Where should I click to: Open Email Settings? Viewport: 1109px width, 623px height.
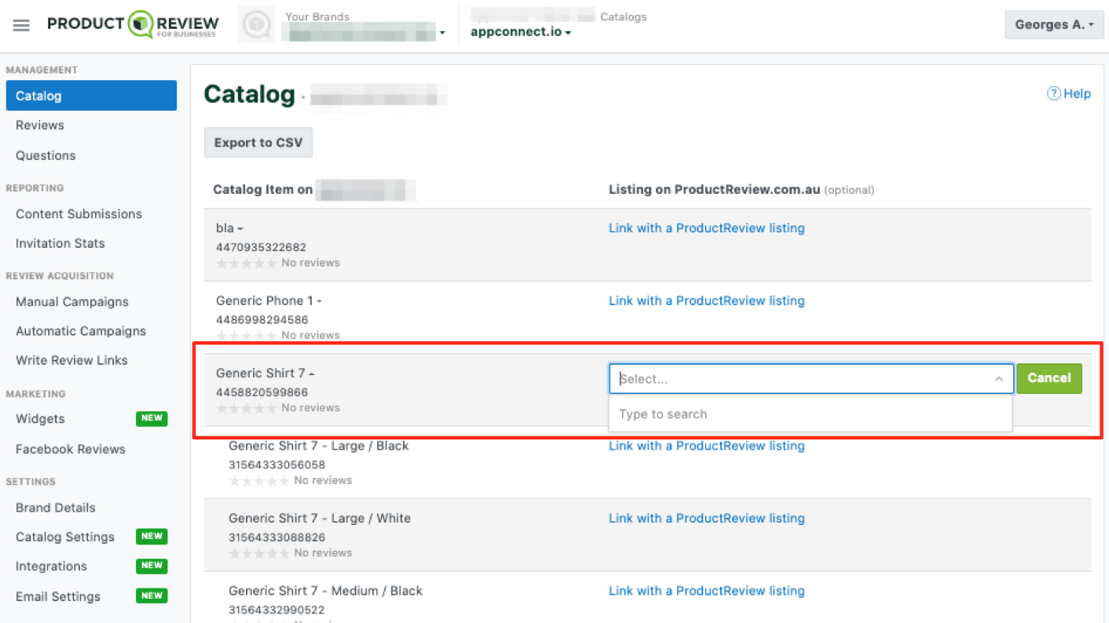58,596
